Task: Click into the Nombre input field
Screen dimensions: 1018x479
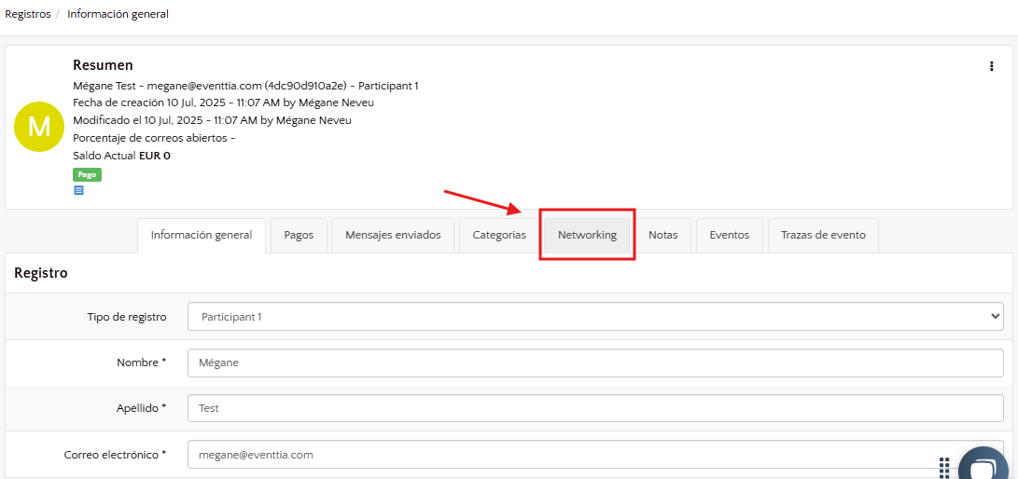Action: pyautogui.click(x=595, y=363)
